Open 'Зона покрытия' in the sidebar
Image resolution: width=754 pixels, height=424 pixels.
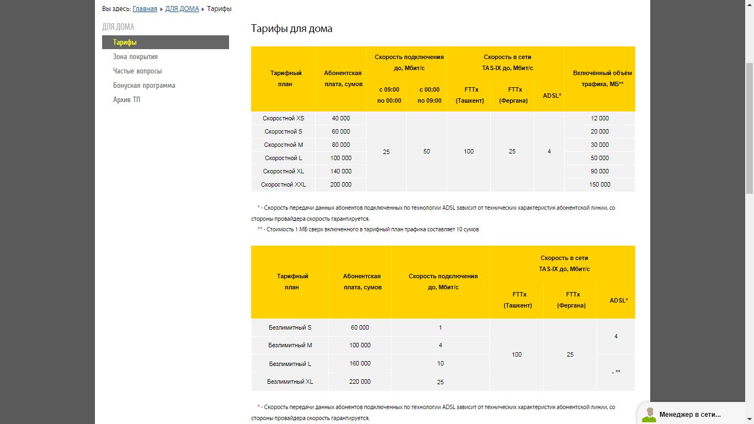[135, 57]
